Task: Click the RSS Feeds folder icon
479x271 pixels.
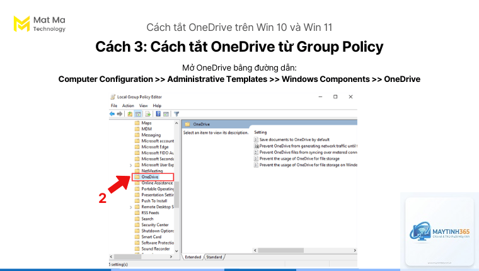Action: point(137,212)
